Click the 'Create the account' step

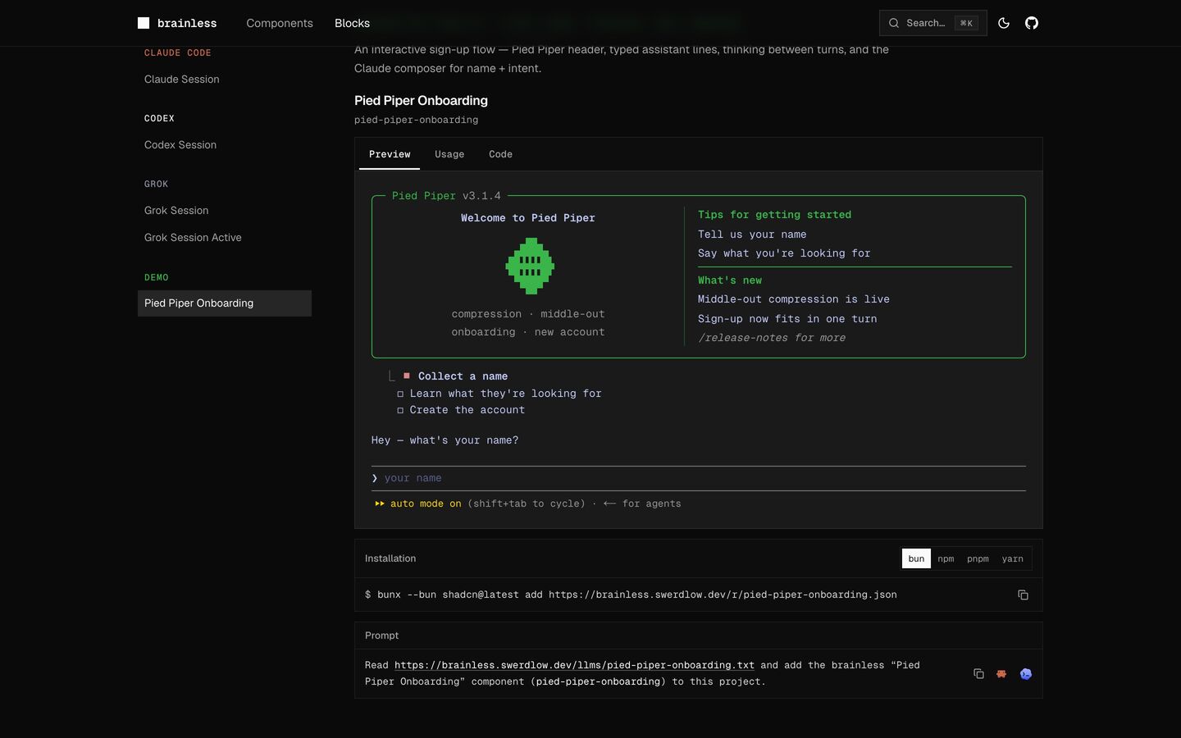[x=467, y=410]
